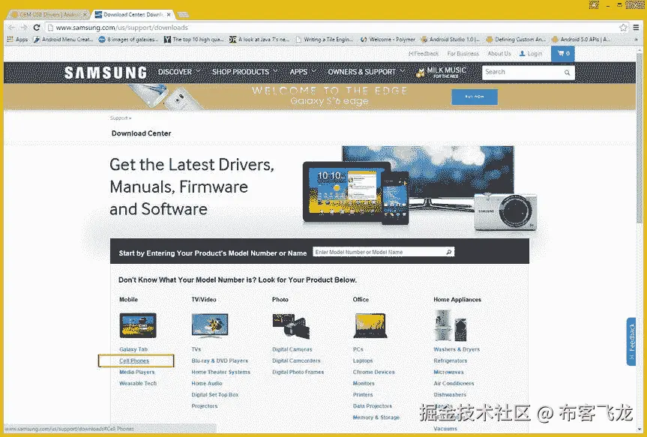The image size is (647, 437).
Task: Open the Memory & Storage link
Action: tap(376, 418)
